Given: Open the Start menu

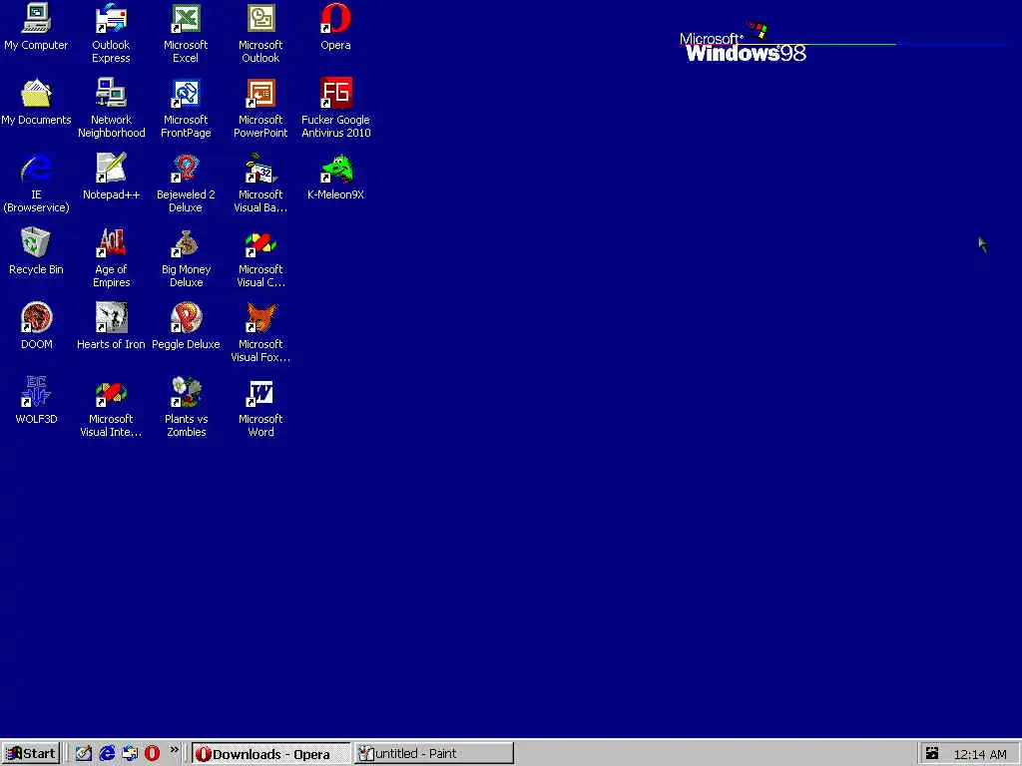Looking at the screenshot, I should [31, 754].
